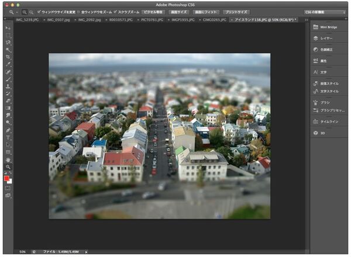Toggle スクラブズーム checkbox

coord(115,12)
